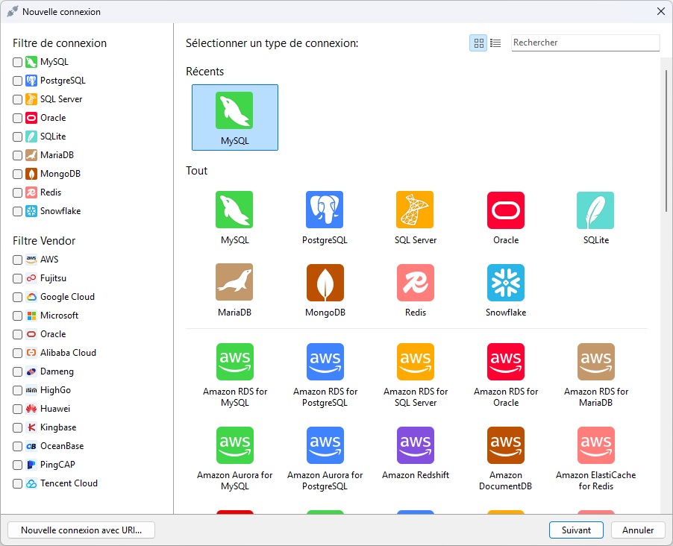This screenshot has width=673, height=546.
Task: Check the Microsoft vendor filter
Action: [18, 316]
